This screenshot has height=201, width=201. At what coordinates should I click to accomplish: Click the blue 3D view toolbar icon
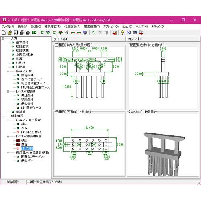pyautogui.click(x=85, y=33)
